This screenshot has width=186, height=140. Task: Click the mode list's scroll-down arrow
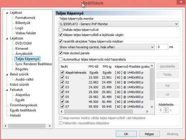coord(152,107)
